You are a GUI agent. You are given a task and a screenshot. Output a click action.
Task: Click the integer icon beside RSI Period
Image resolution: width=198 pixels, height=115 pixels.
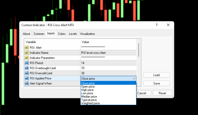pyautogui.click(x=27, y=63)
